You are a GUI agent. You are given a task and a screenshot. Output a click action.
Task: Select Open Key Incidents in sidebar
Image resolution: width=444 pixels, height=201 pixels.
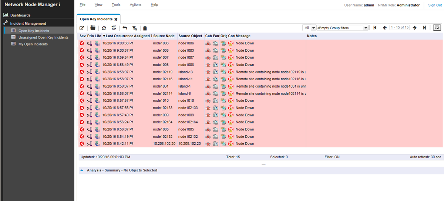pyautogui.click(x=34, y=31)
